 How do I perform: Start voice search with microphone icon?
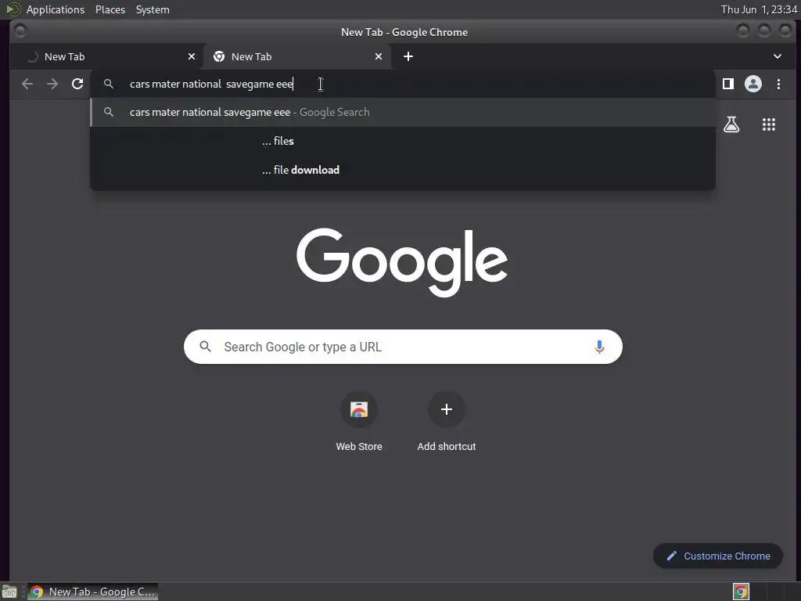[599, 347]
